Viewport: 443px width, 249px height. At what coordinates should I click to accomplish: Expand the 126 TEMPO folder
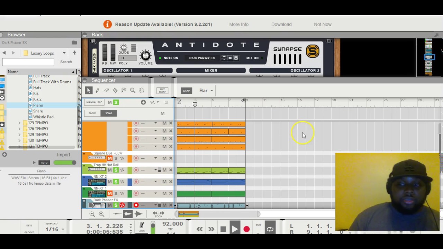pyautogui.click(x=19, y=129)
